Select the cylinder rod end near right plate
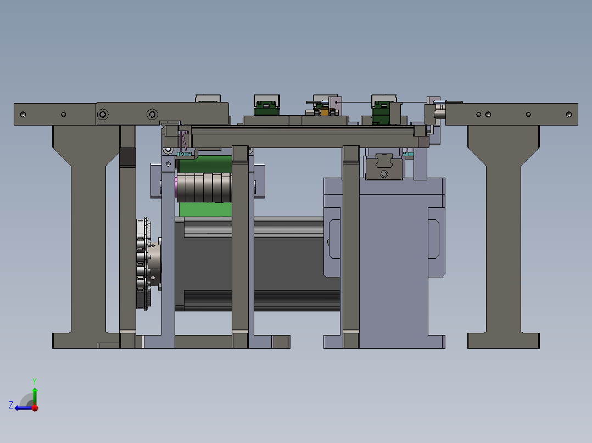 point(440,112)
